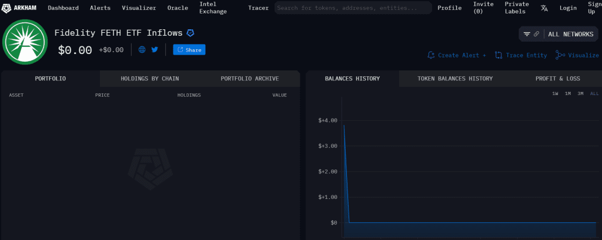
Task: Click the blue Share button
Action: click(189, 50)
